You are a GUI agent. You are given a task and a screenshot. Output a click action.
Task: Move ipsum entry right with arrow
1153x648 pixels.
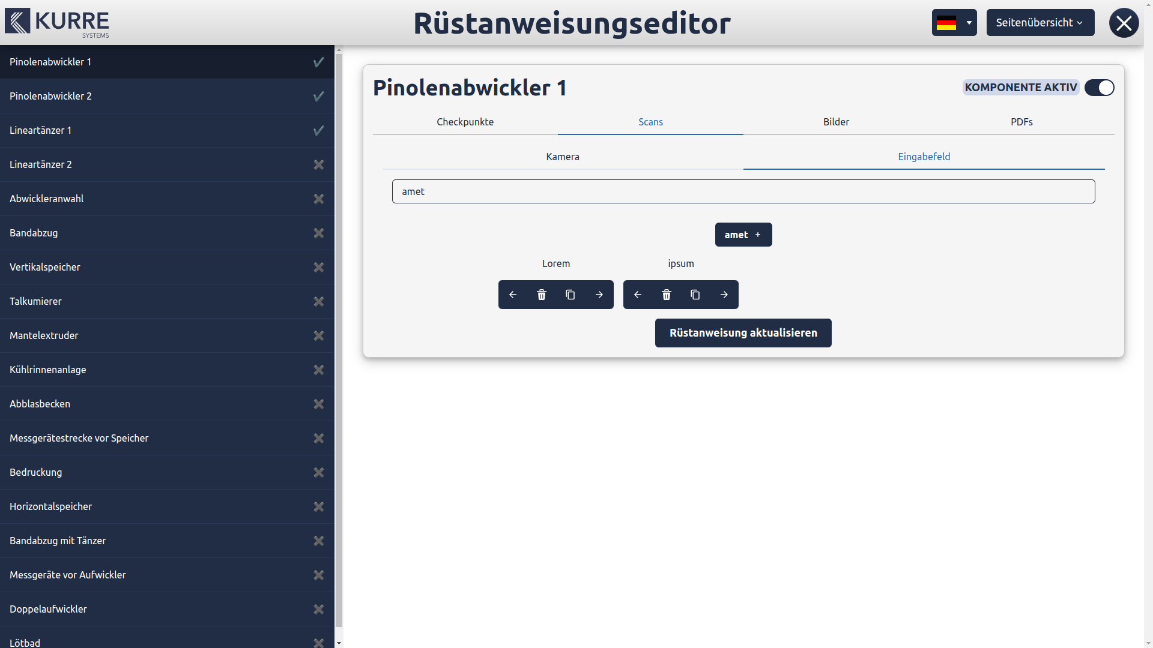(x=724, y=295)
